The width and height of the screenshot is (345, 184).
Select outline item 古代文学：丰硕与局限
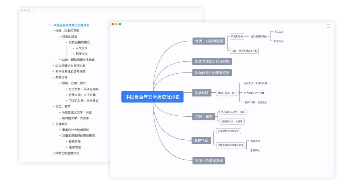pos(84,89)
